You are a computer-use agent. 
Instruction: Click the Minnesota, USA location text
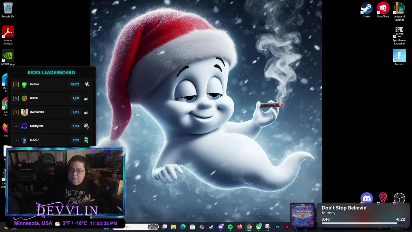(x=33, y=223)
